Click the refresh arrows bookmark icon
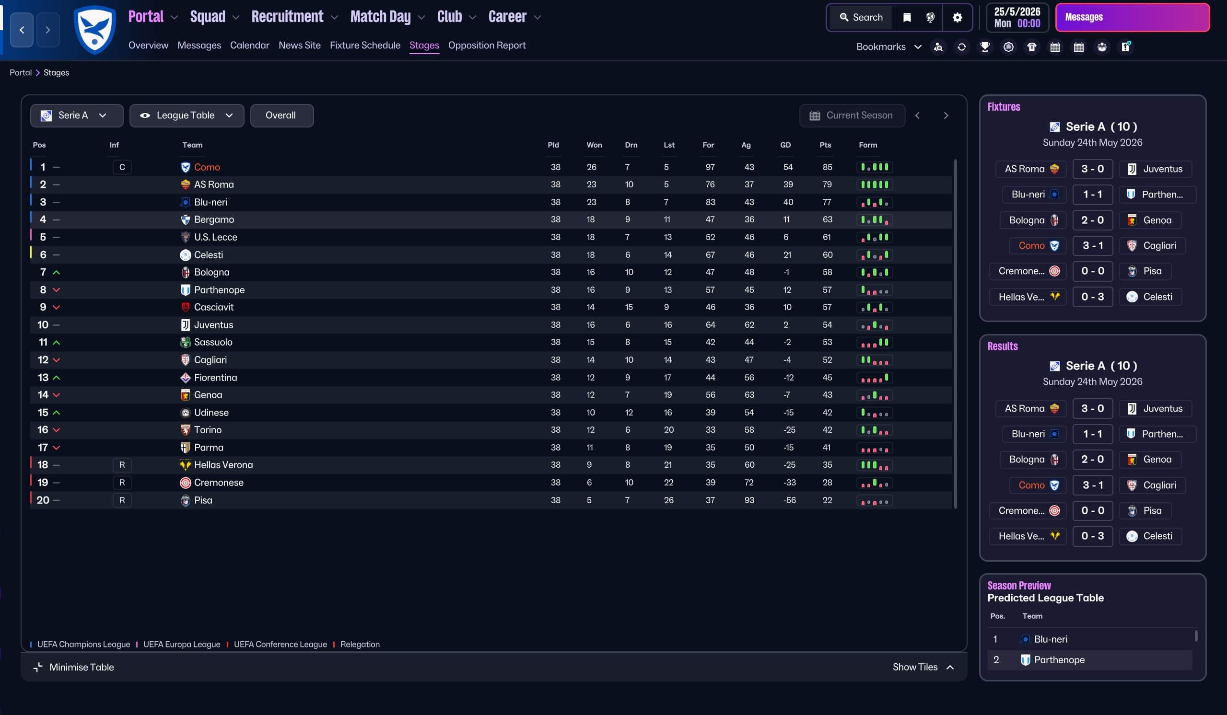 click(961, 47)
